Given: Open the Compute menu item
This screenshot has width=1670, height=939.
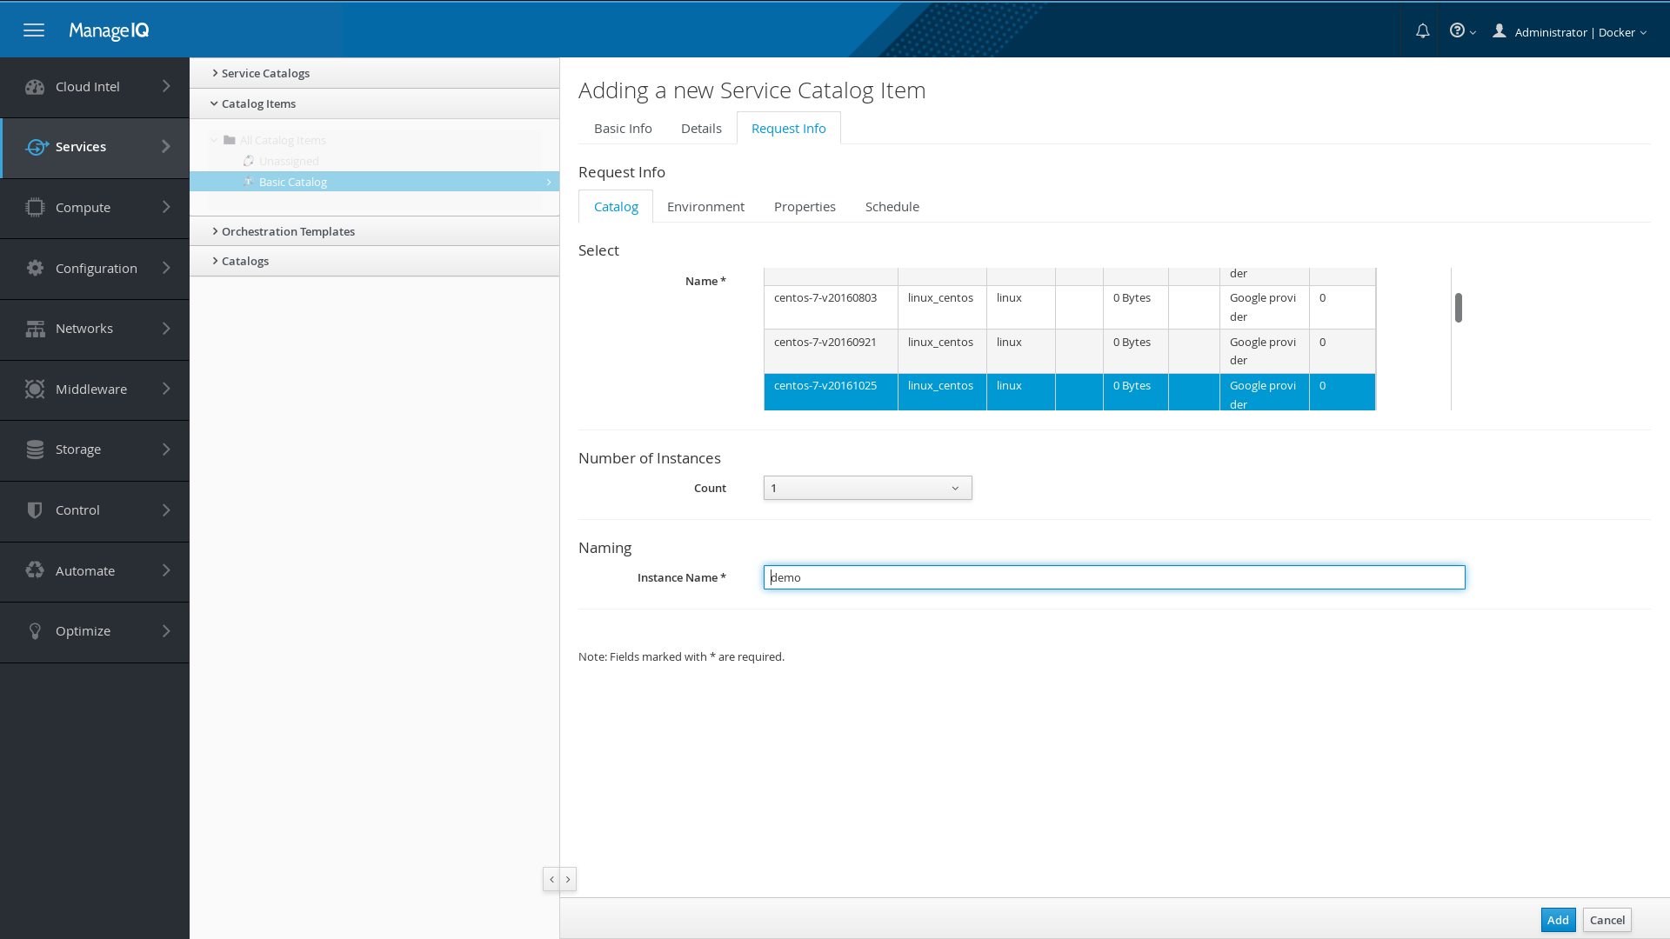Looking at the screenshot, I should (x=95, y=208).
